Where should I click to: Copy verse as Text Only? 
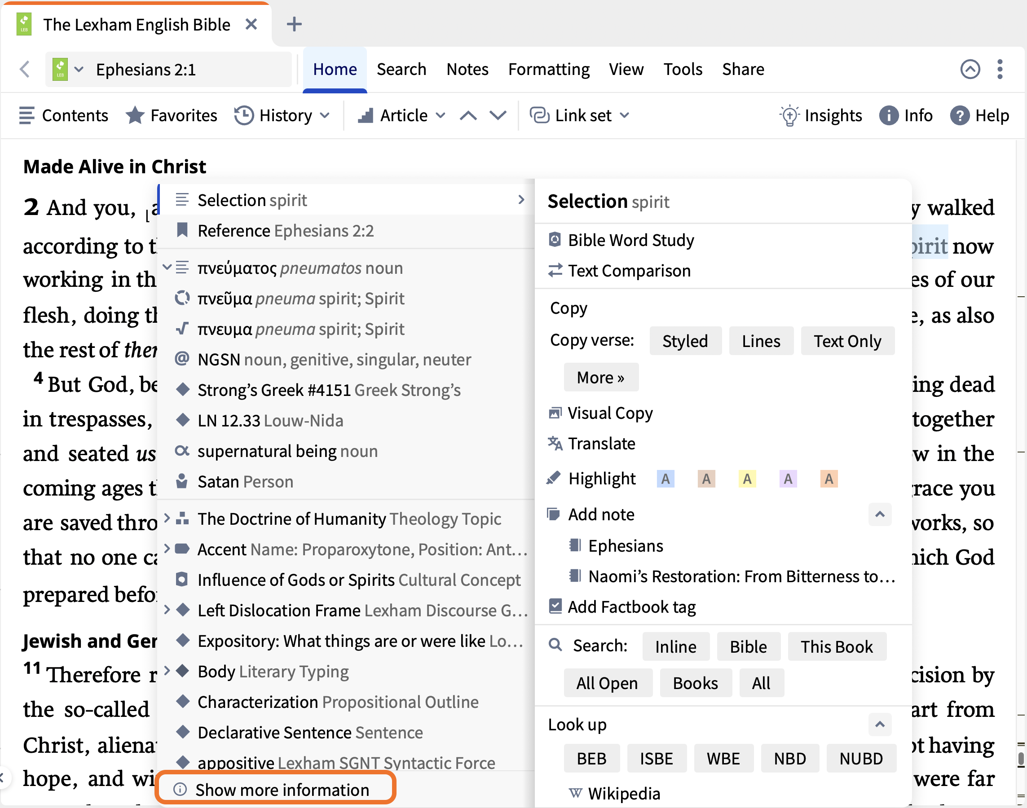point(848,341)
